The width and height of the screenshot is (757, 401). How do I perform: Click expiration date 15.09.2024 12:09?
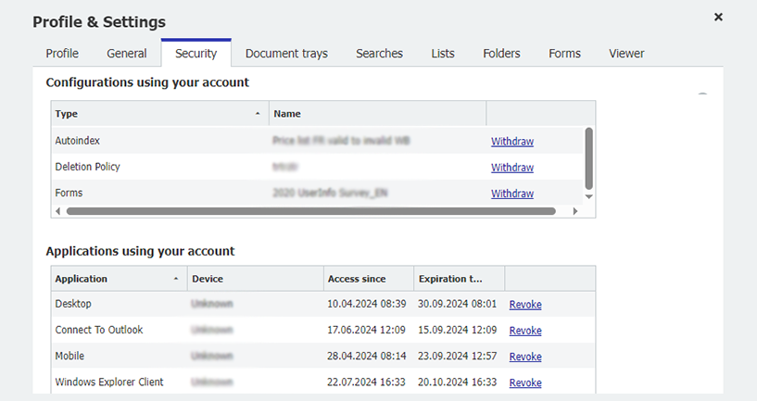457,330
